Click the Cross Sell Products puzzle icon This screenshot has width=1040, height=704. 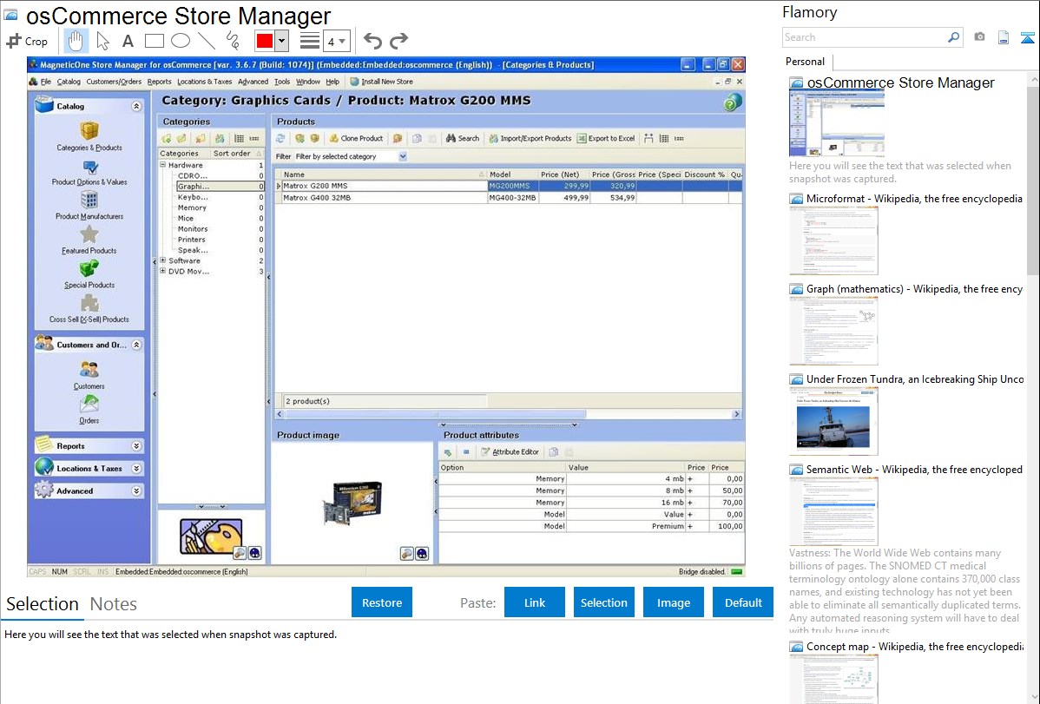tap(89, 304)
